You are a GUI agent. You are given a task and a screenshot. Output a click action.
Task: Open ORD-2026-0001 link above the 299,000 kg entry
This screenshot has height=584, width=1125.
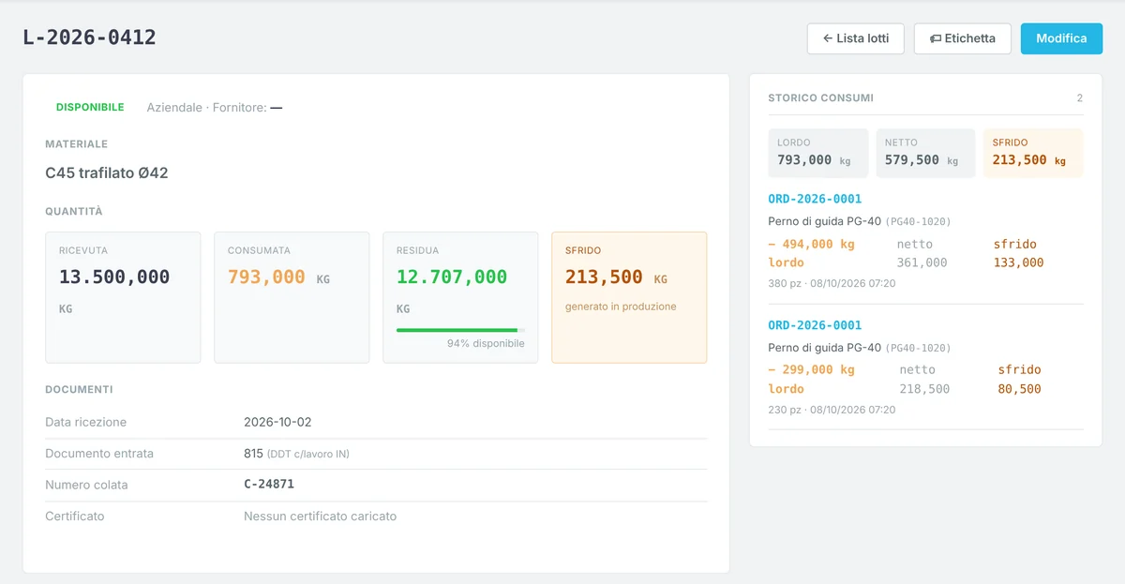click(815, 325)
